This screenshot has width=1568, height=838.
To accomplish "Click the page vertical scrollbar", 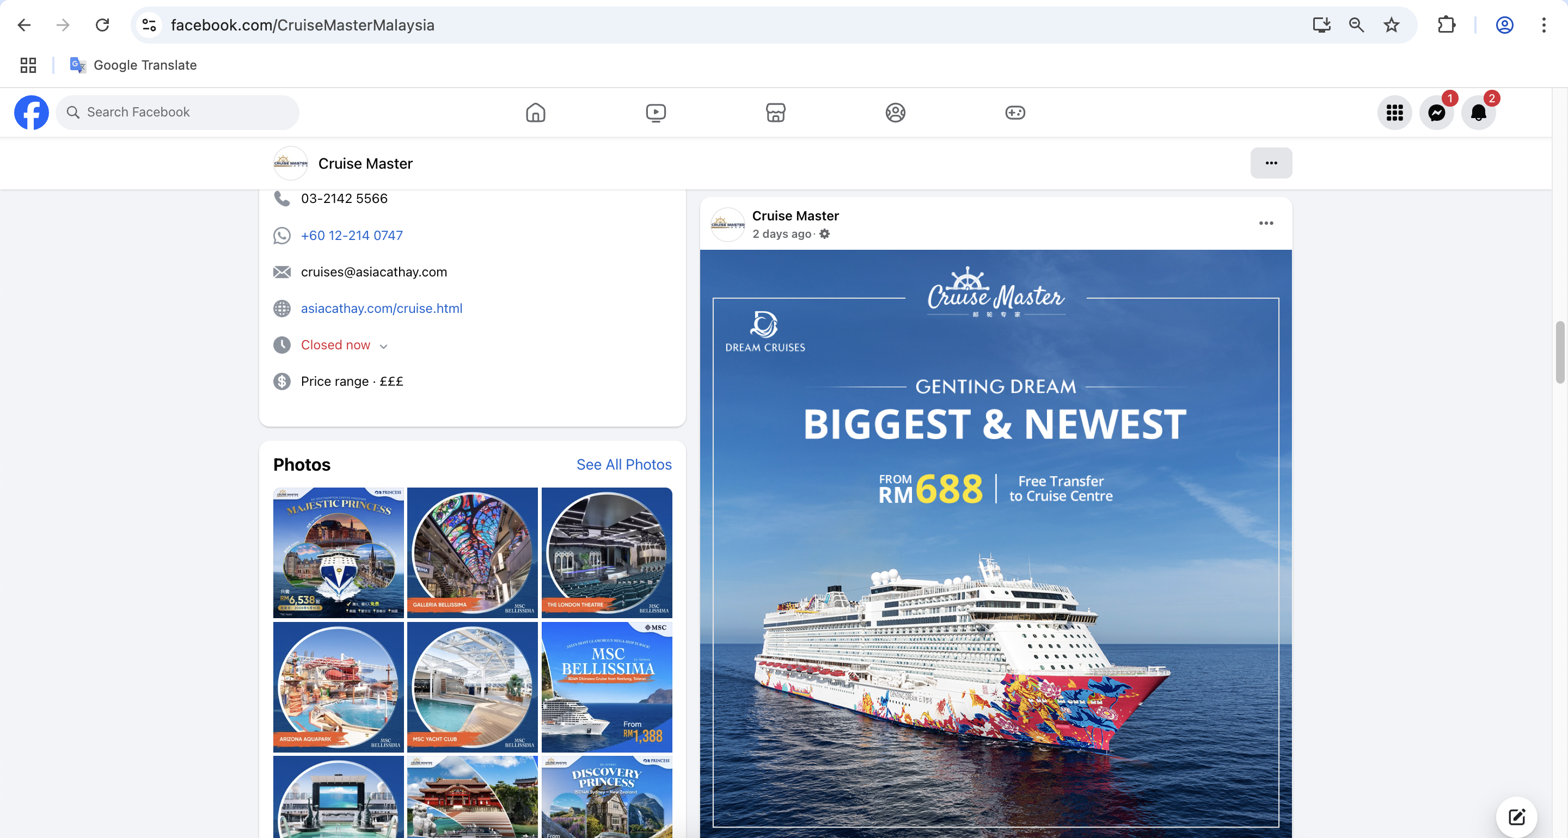I will 1559,353.
